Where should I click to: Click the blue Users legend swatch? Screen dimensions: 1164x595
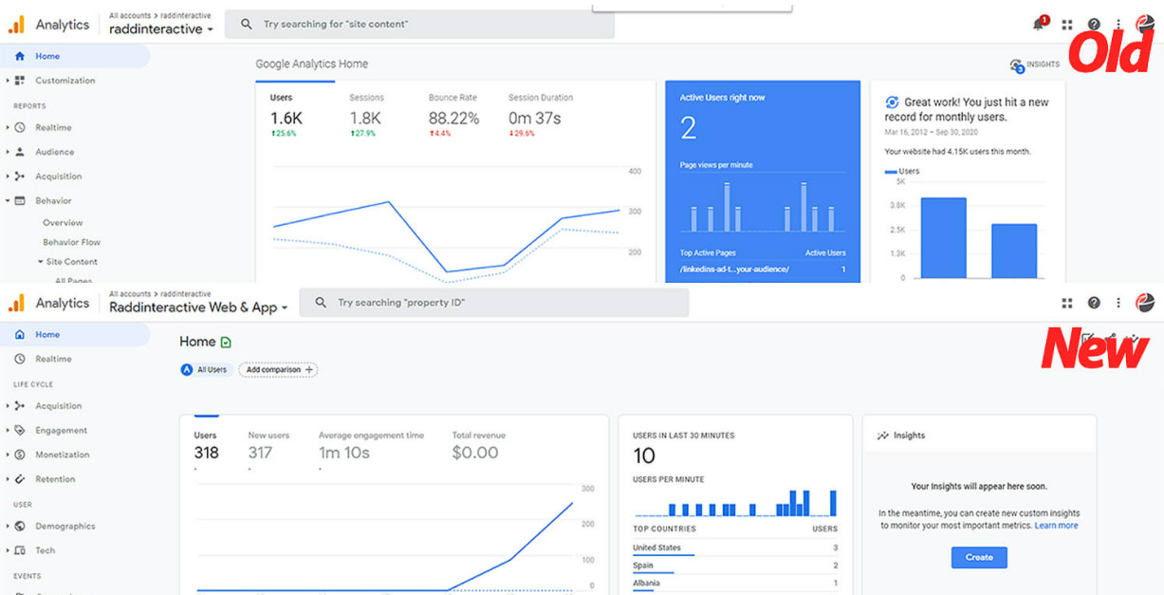890,172
